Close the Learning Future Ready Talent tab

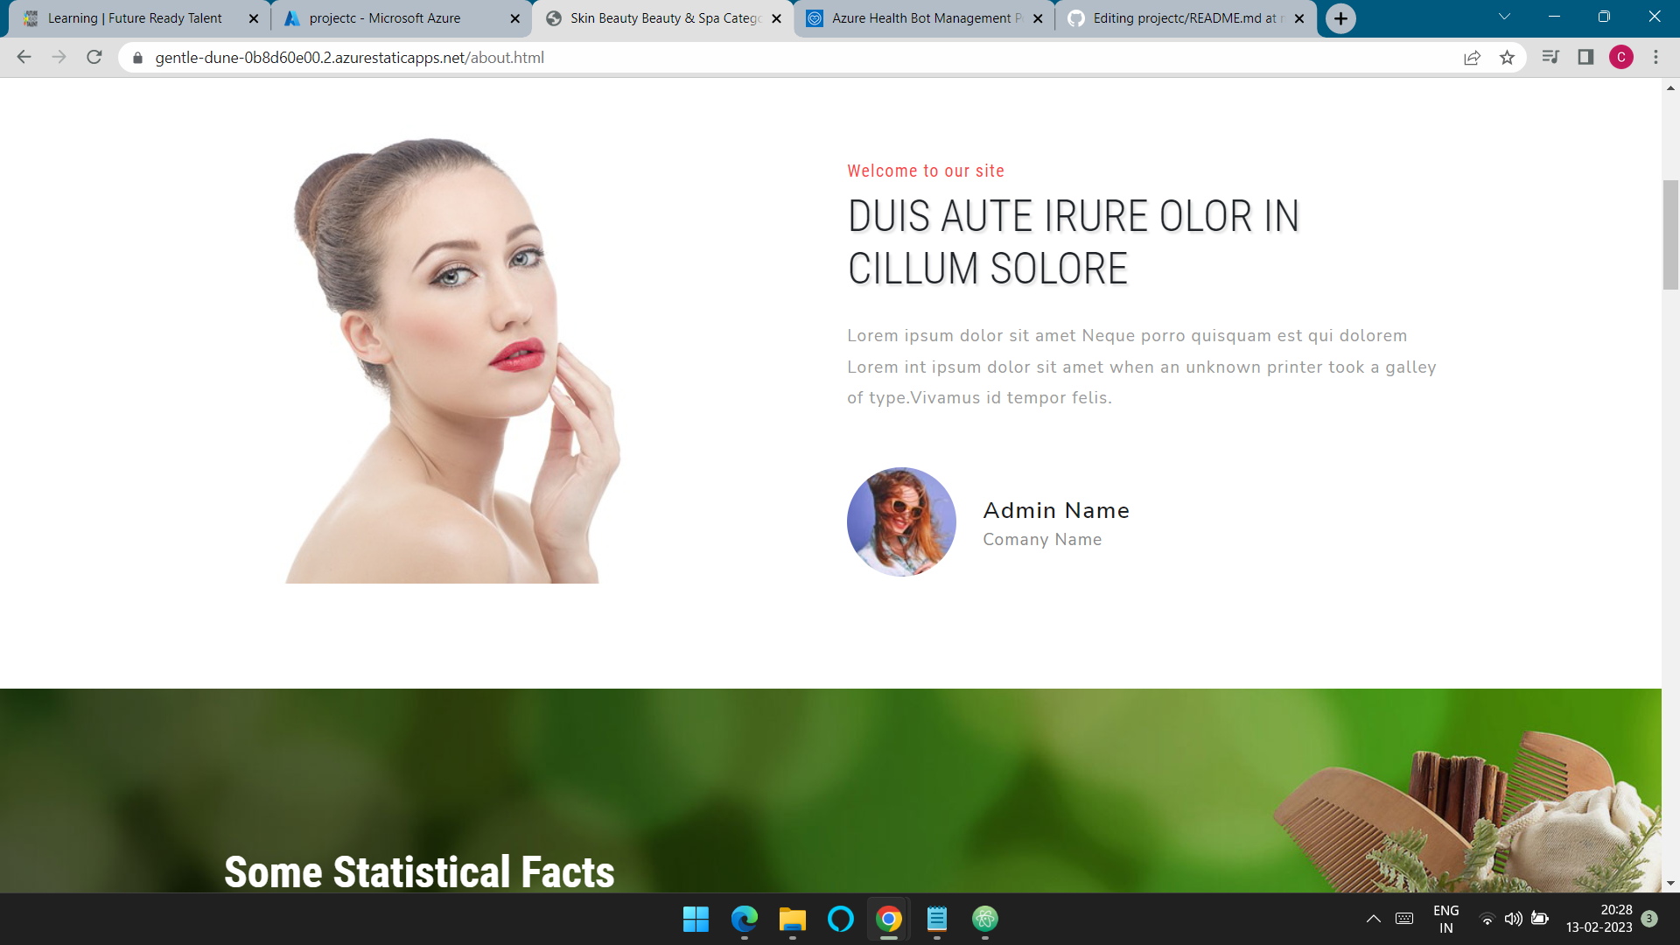254,18
